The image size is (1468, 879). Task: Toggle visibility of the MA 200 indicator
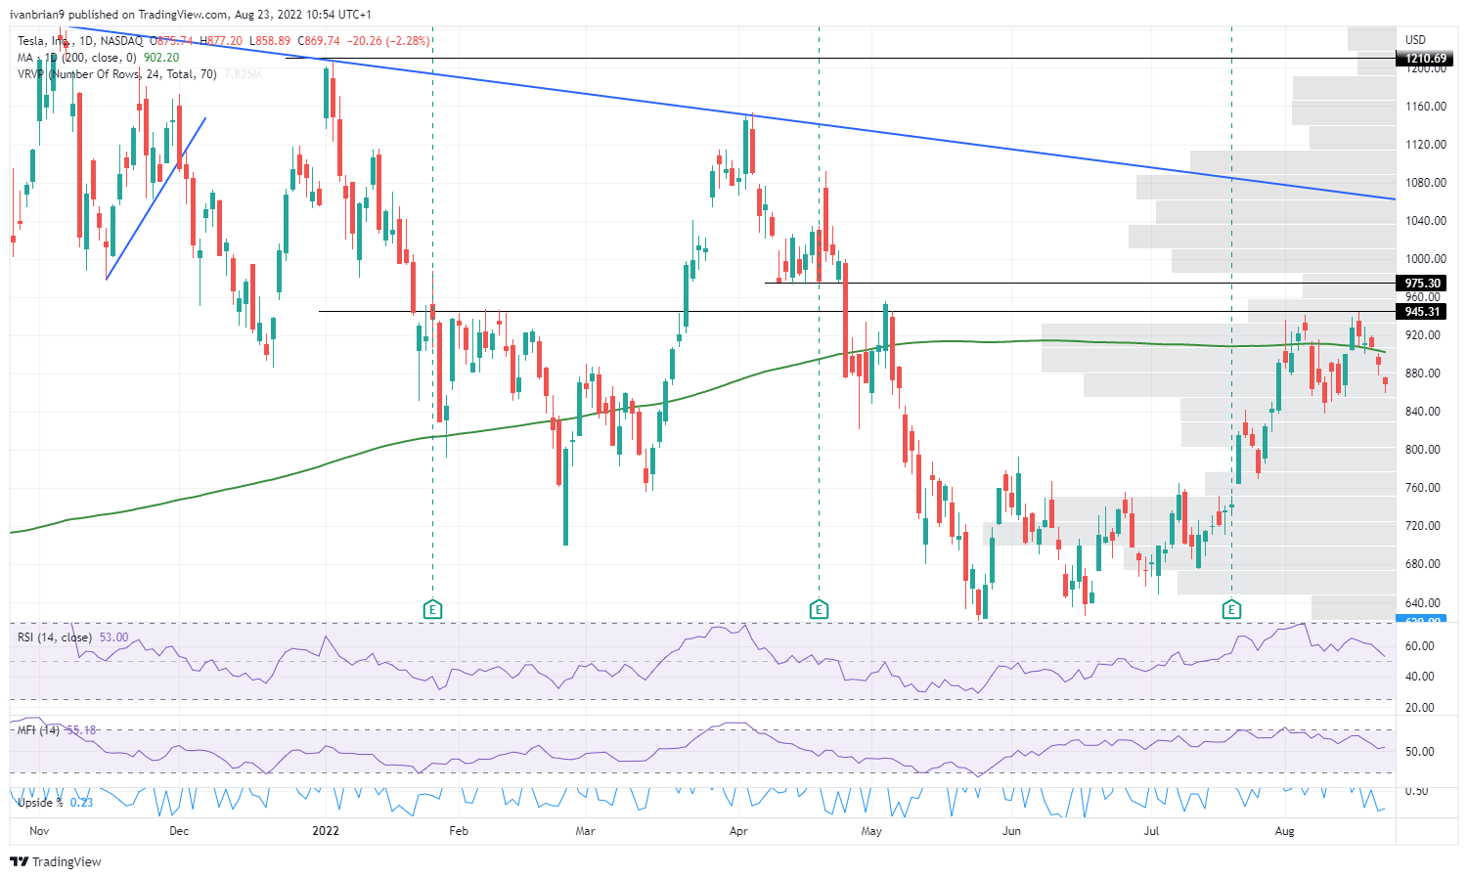pyautogui.click(x=68, y=58)
